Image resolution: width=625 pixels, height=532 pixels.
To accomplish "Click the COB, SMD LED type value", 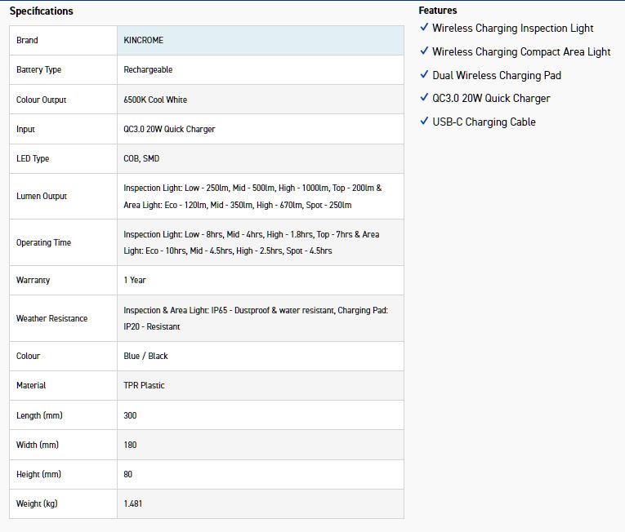I will click(141, 158).
